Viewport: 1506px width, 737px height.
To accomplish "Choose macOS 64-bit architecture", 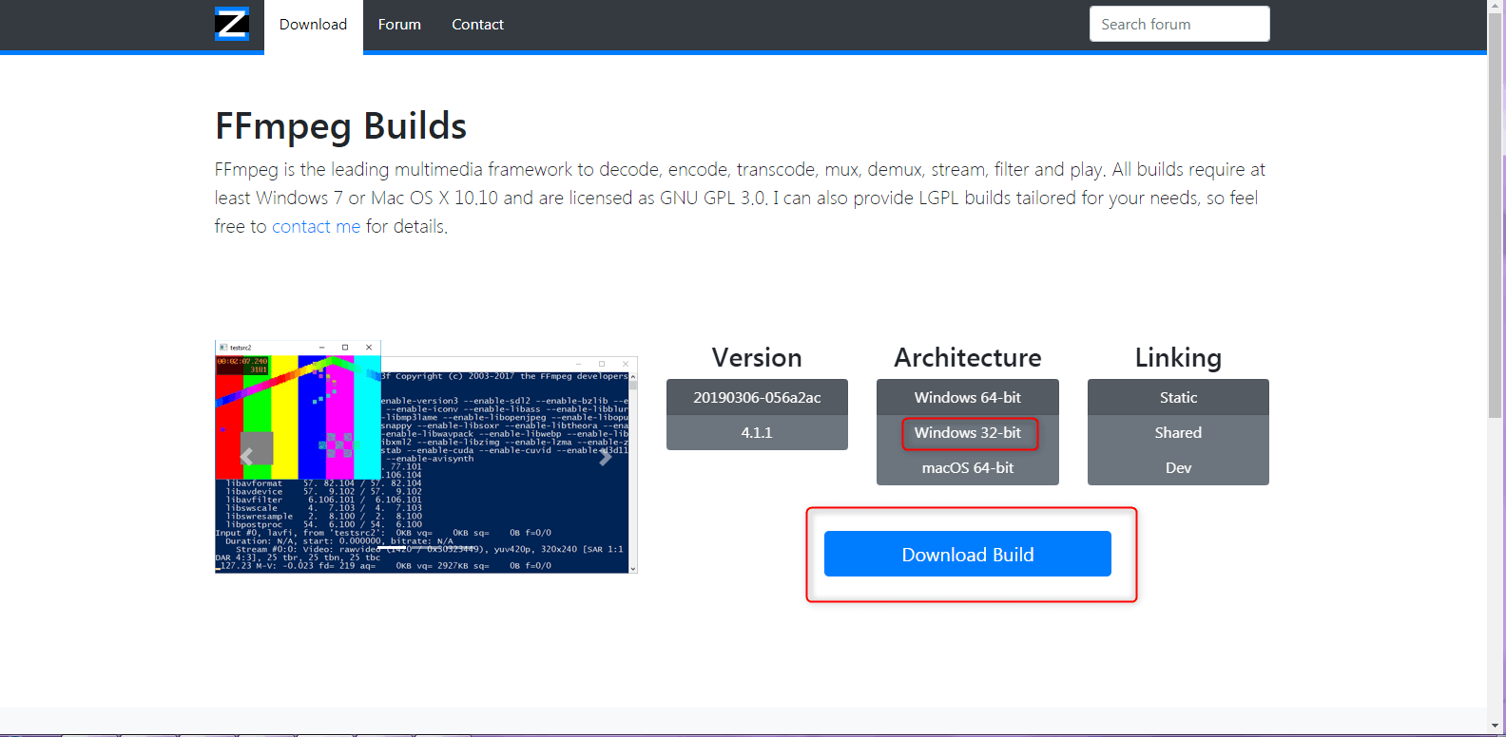I will coord(967,467).
